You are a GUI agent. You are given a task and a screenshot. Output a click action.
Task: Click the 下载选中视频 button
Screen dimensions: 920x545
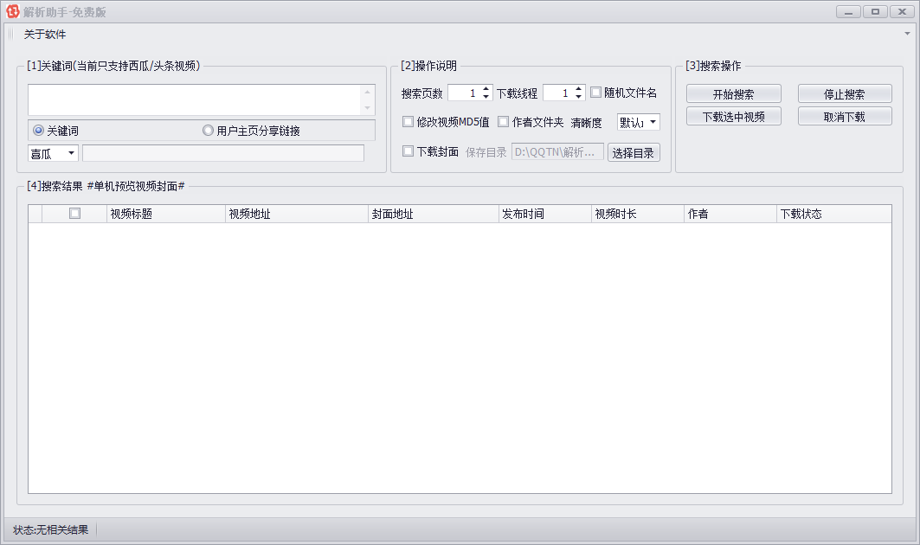(x=733, y=116)
